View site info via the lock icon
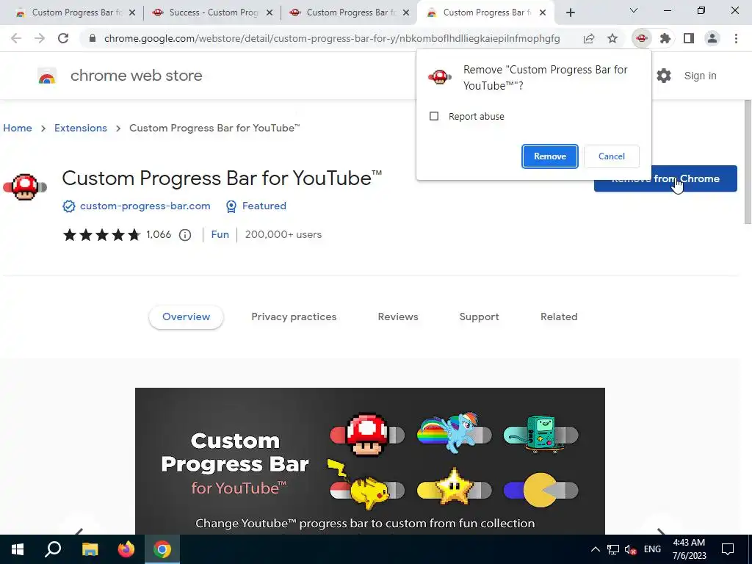Image resolution: width=752 pixels, height=564 pixels. (93, 38)
